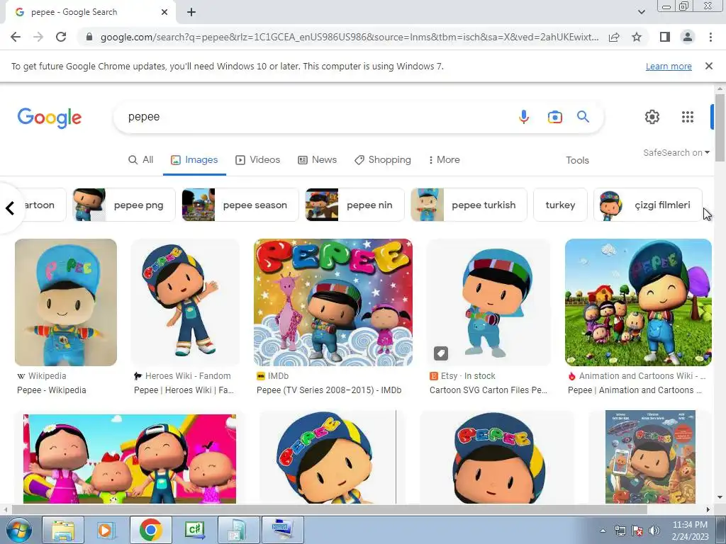Select the pepee season suggestion chip
The image size is (726, 544).
pos(240,205)
